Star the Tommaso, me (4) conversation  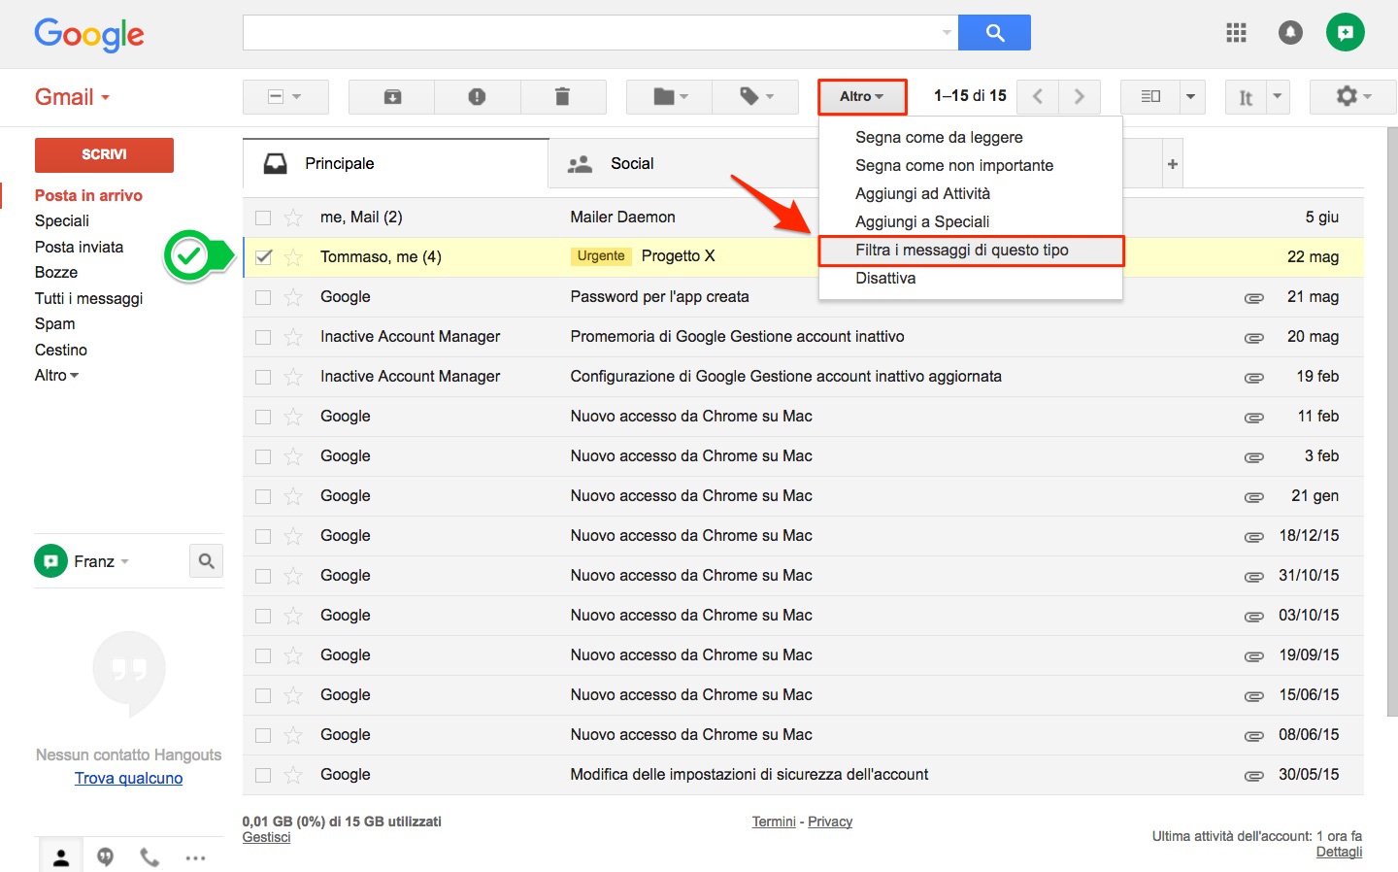tap(293, 257)
